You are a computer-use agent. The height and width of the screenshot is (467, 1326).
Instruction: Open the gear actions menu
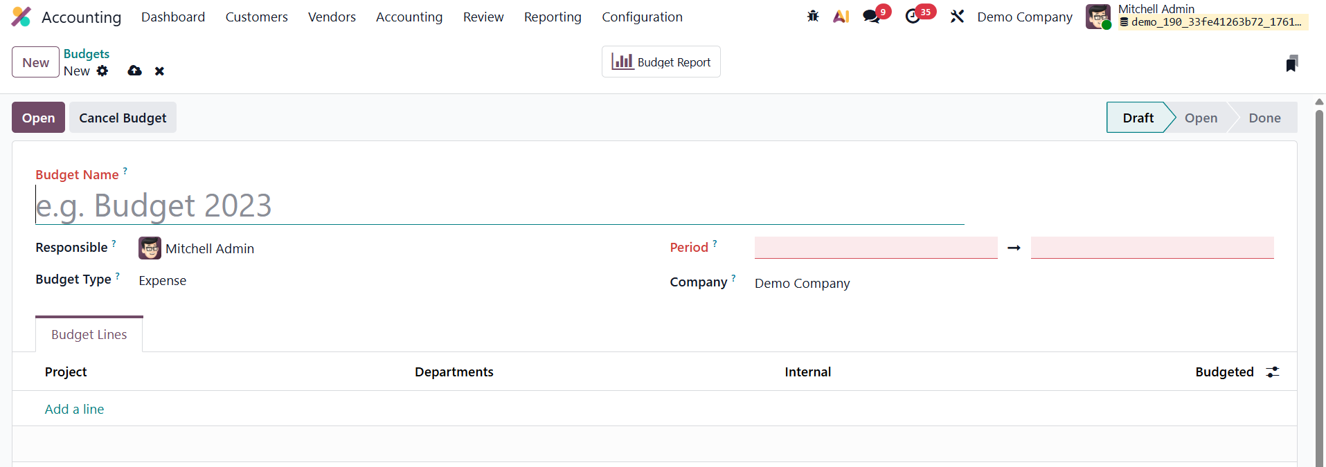point(102,71)
